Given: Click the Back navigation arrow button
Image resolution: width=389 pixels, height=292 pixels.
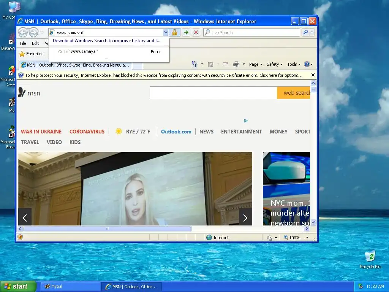Looking at the screenshot, I should click(x=23, y=32).
